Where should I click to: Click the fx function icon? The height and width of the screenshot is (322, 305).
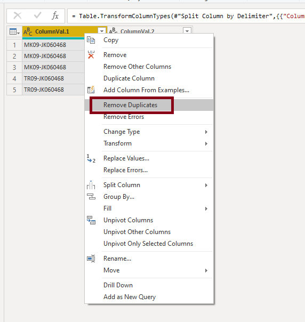click(55, 15)
